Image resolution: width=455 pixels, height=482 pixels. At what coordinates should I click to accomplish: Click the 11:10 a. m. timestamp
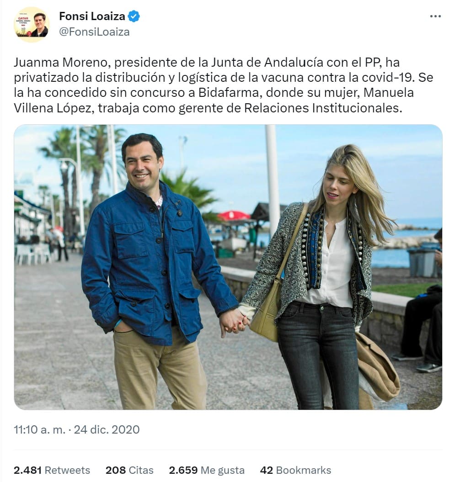pyautogui.click(x=39, y=429)
